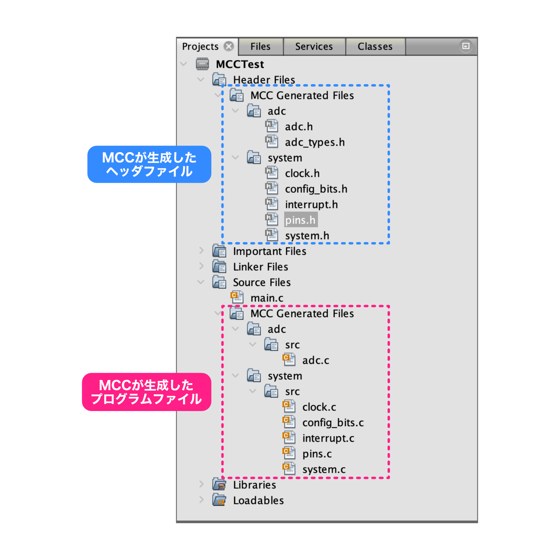560x560 pixels.
Task: Click the Linker Files folder icon
Action: point(219,266)
